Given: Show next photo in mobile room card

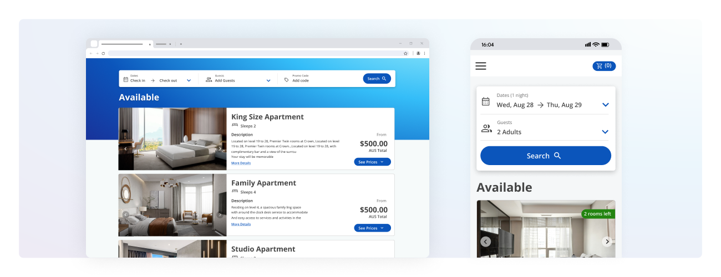Looking at the screenshot, I should (607, 242).
